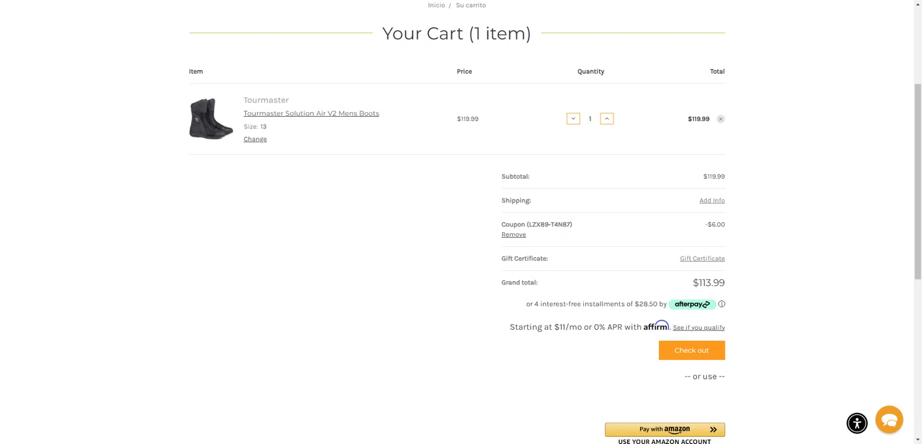Image resolution: width=922 pixels, height=444 pixels.
Task: Pay with Amazon button
Action: click(x=665, y=429)
